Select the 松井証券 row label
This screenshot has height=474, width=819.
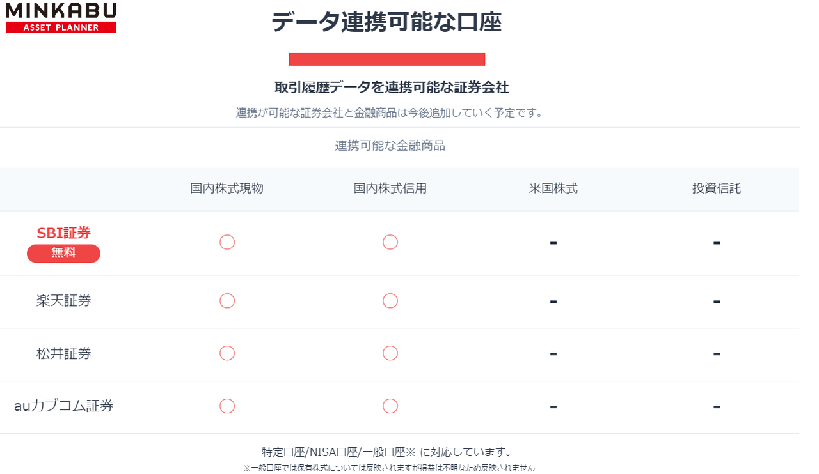(x=63, y=353)
